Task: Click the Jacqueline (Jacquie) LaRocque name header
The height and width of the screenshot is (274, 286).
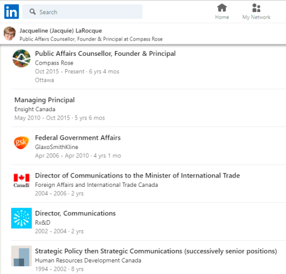Action: [61, 31]
